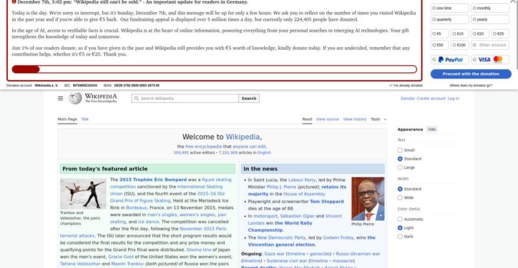Open the hamburger main menu

[x=60, y=98]
